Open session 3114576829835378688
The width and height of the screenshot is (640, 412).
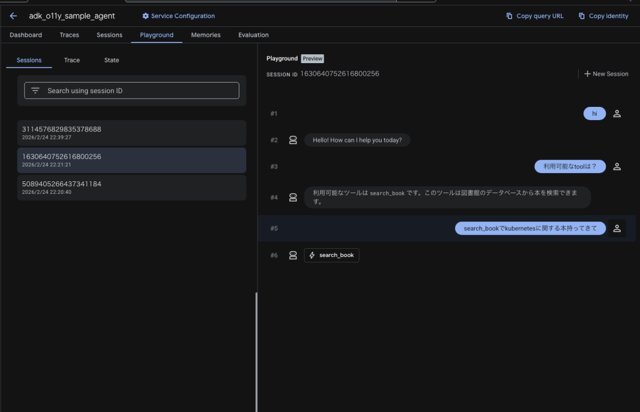[131, 133]
